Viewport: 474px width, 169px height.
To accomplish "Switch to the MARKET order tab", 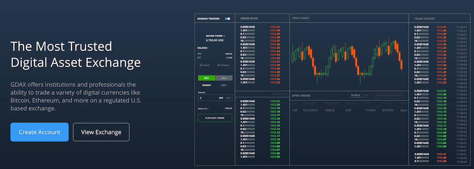I will click(x=207, y=85).
